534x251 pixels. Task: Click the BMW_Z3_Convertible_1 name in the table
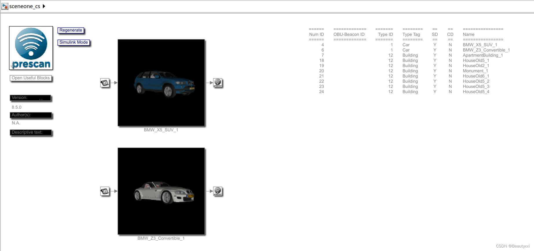point(486,50)
